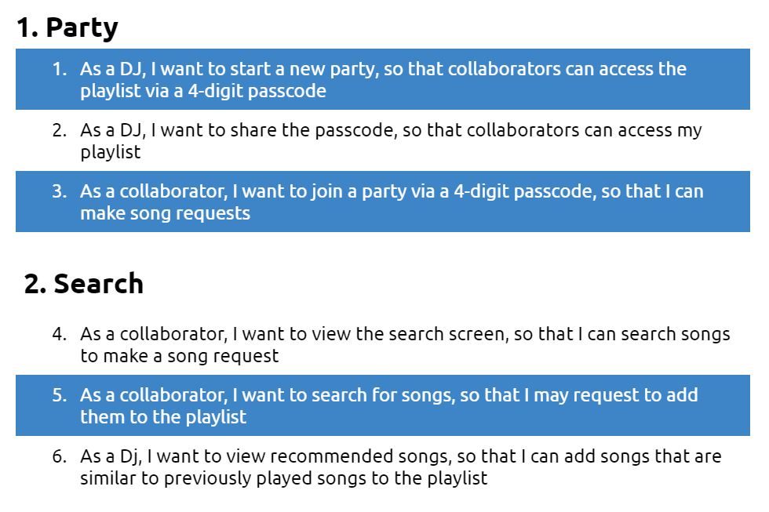The image size is (769, 512).
Task: Select the 'view recommended songs' story
Action: (383, 467)
